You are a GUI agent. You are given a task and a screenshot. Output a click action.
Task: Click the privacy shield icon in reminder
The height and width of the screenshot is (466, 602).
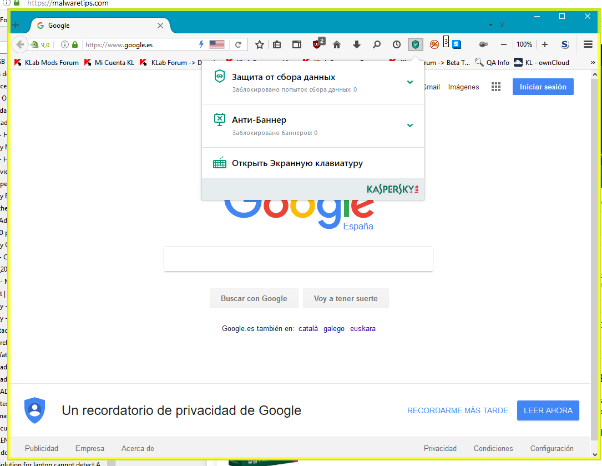click(34, 410)
